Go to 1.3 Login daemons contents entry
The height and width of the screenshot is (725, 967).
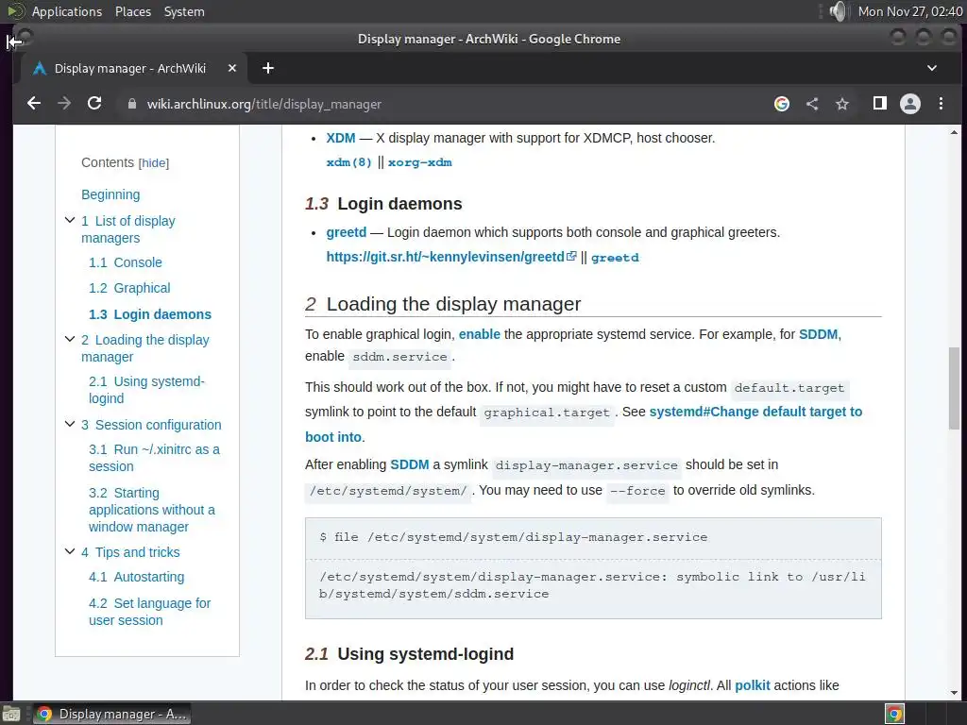[150, 313]
